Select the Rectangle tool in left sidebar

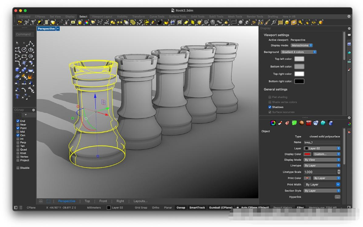pyautogui.click(x=24, y=56)
